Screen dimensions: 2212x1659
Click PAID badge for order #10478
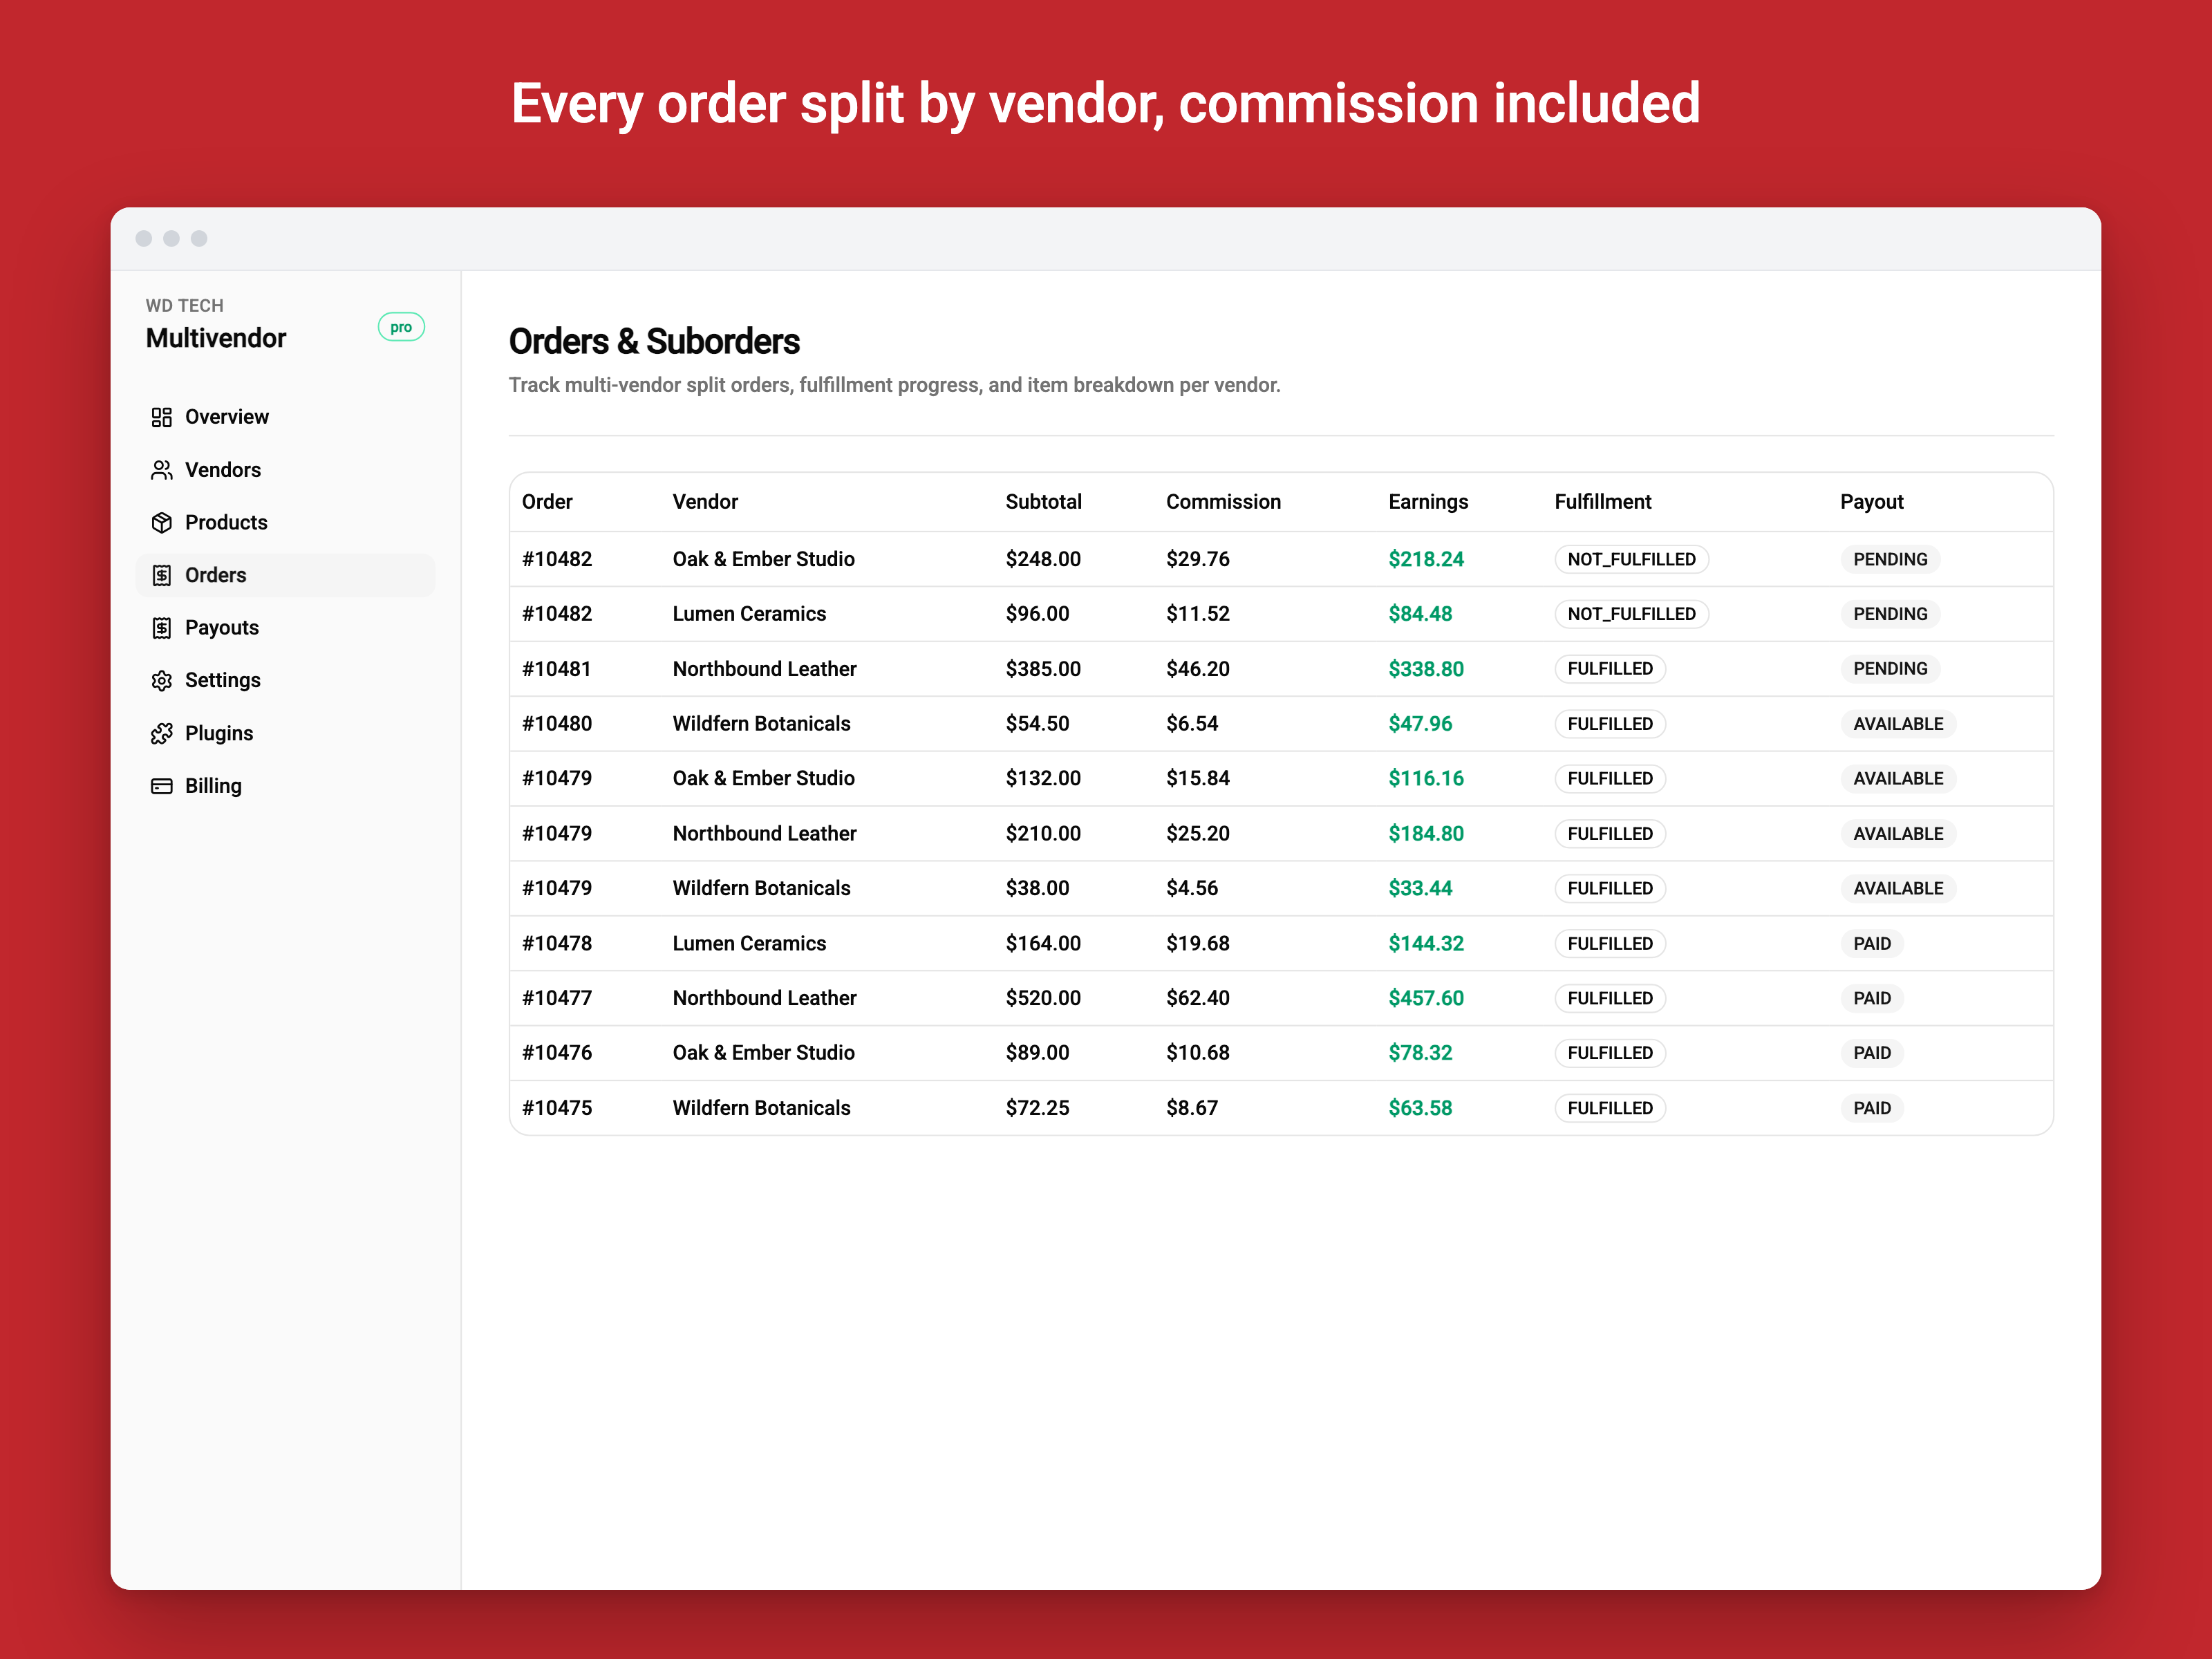pyautogui.click(x=1872, y=944)
